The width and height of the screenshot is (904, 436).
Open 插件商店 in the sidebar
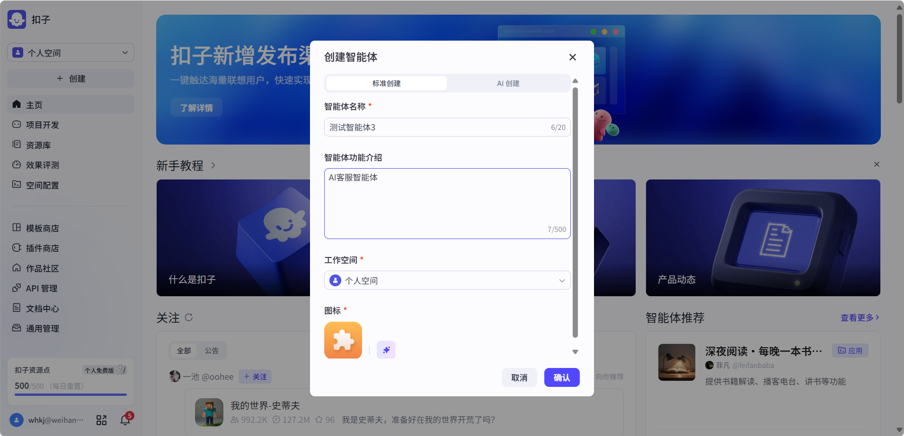tap(42, 248)
